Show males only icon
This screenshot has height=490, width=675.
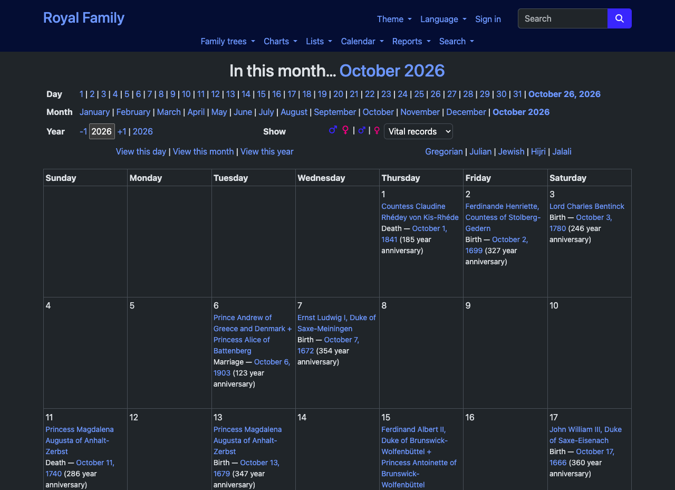click(362, 130)
